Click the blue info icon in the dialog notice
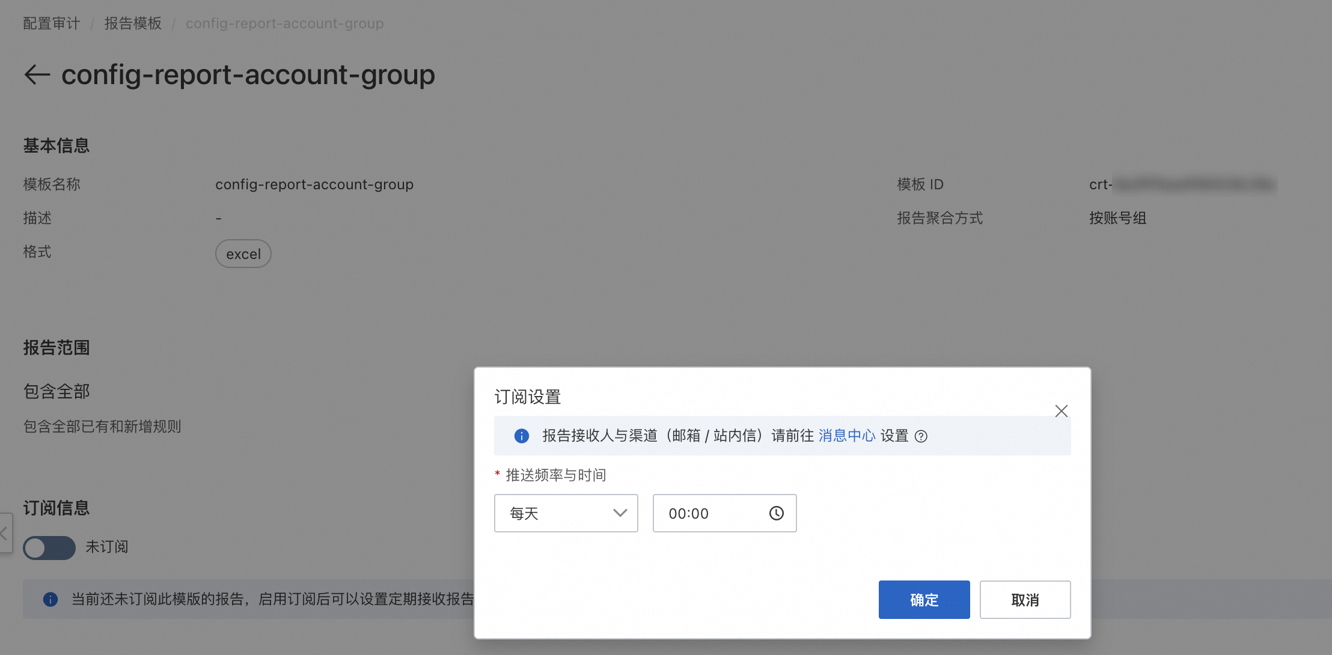The image size is (1332, 655). pyautogui.click(x=521, y=436)
